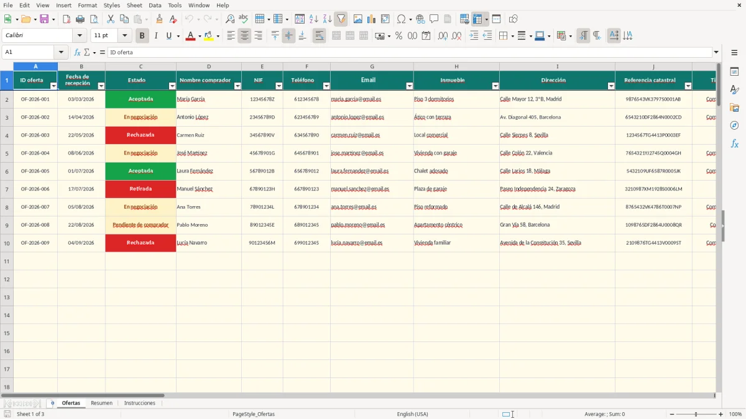Select cell with maria.garcia@email.es
The width and height of the screenshot is (746, 419).
372,99
